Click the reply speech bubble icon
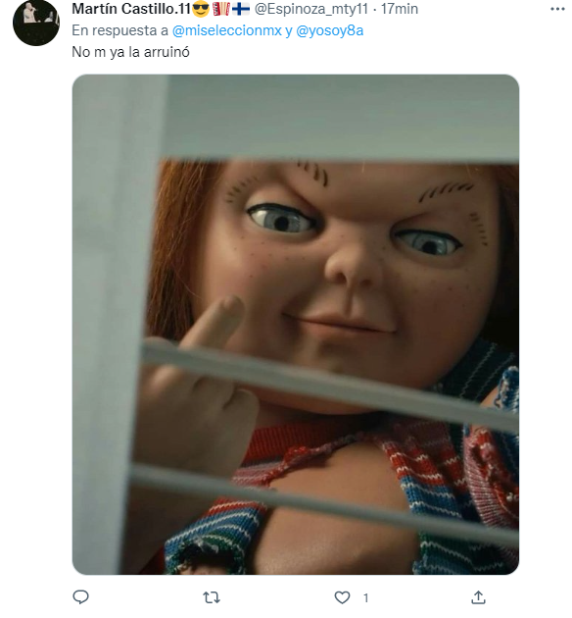This screenshot has width=572, height=618. pyautogui.click(x=81, y=597)
